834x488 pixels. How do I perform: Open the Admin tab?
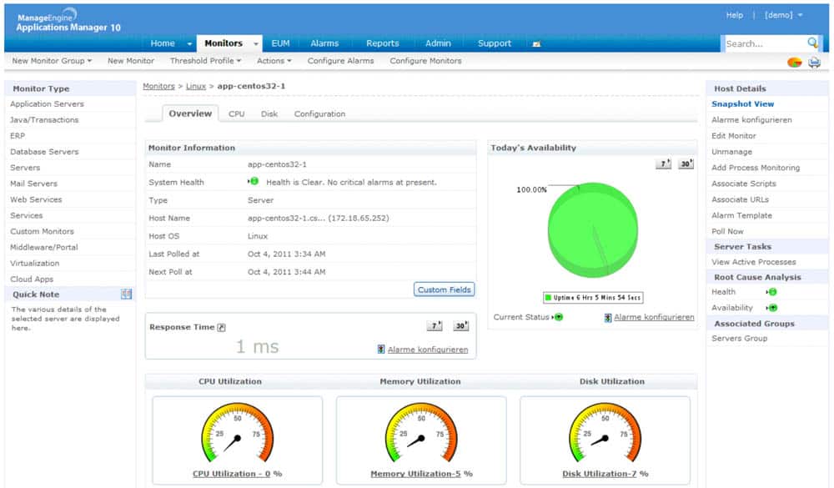point(438,43)
